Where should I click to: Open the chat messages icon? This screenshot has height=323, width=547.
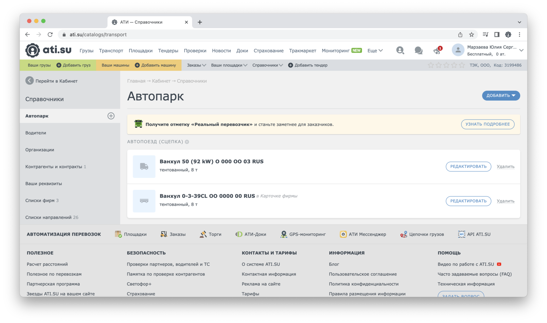pos(418,50)
